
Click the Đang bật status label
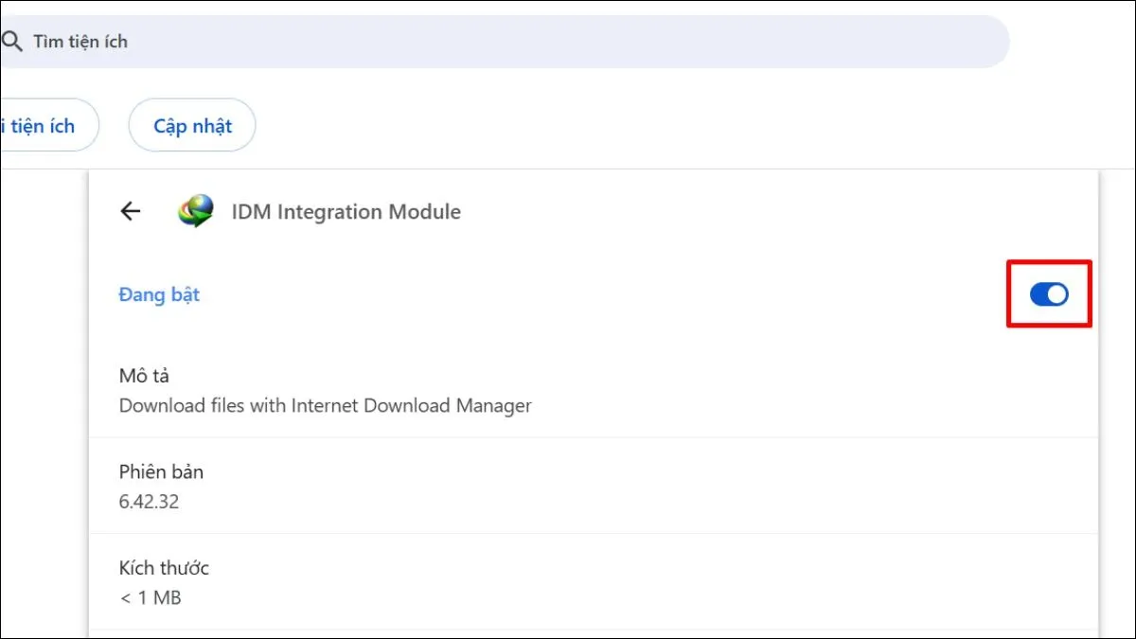coord(158,294)
